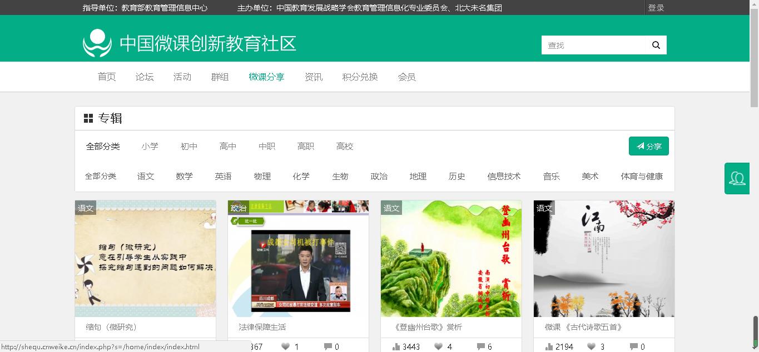Select the 高中 level filter

[227, 146]
